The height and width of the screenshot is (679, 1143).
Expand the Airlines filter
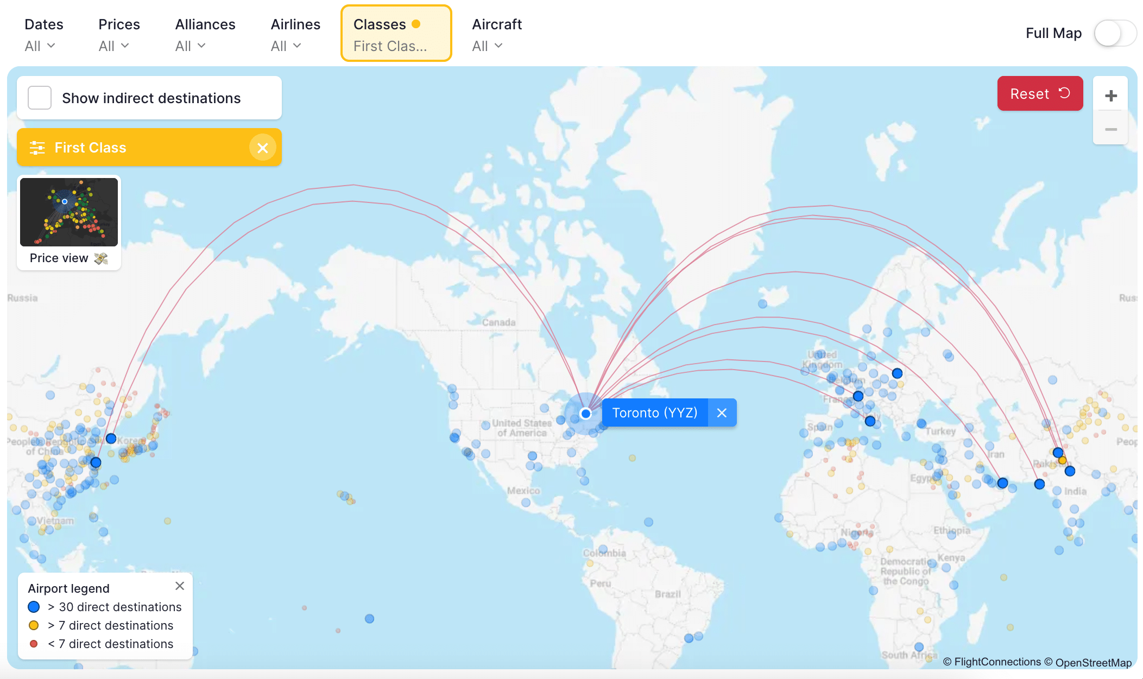[287, 35]
